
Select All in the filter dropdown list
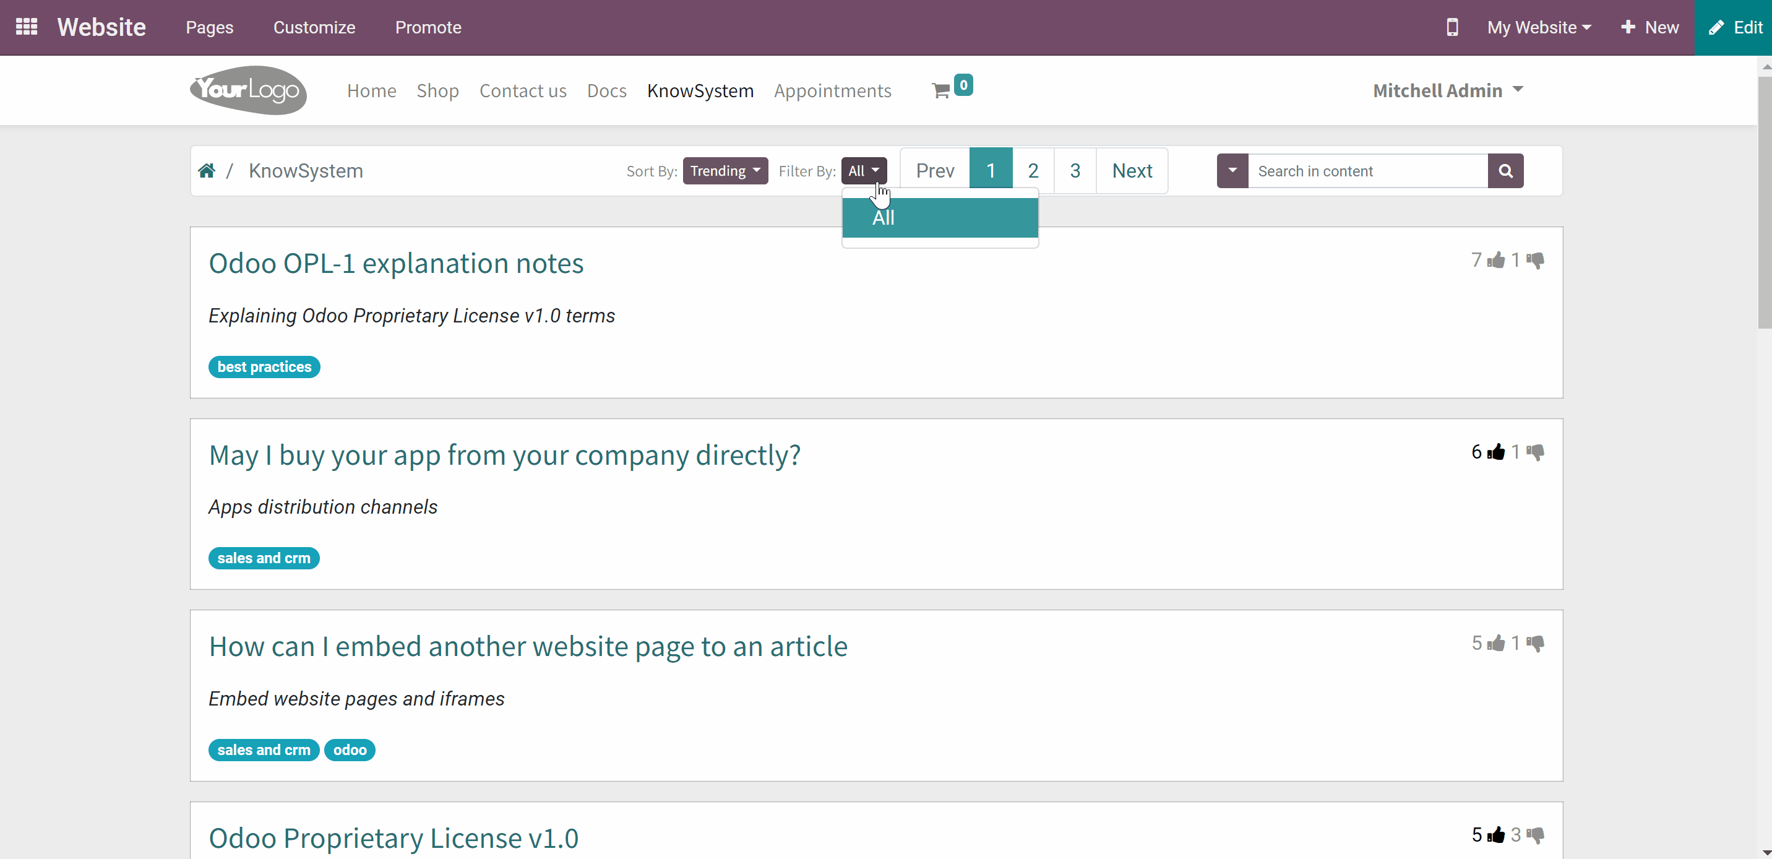(x=940, y=217)
